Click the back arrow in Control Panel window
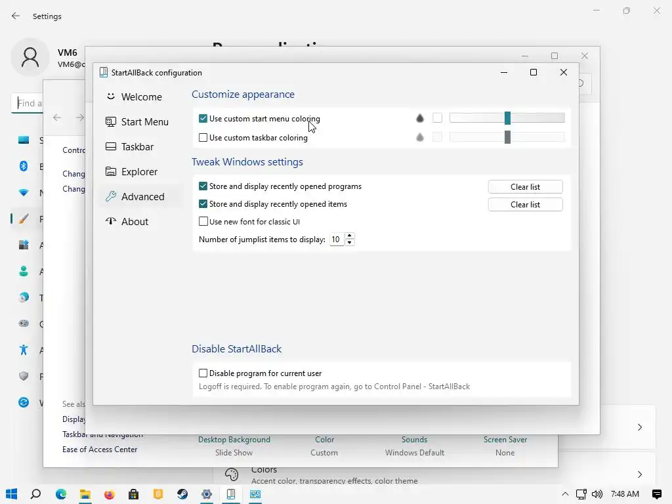This screenshot has width=672, height=504. click(x=57, y=117)
